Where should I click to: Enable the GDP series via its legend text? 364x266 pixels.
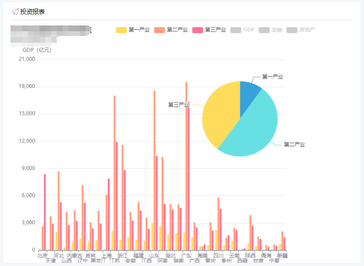click(x=248, y=30)
